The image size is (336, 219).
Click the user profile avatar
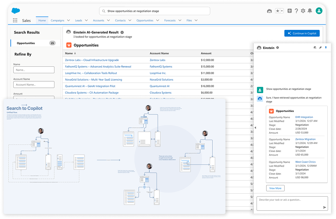(319, 11)
